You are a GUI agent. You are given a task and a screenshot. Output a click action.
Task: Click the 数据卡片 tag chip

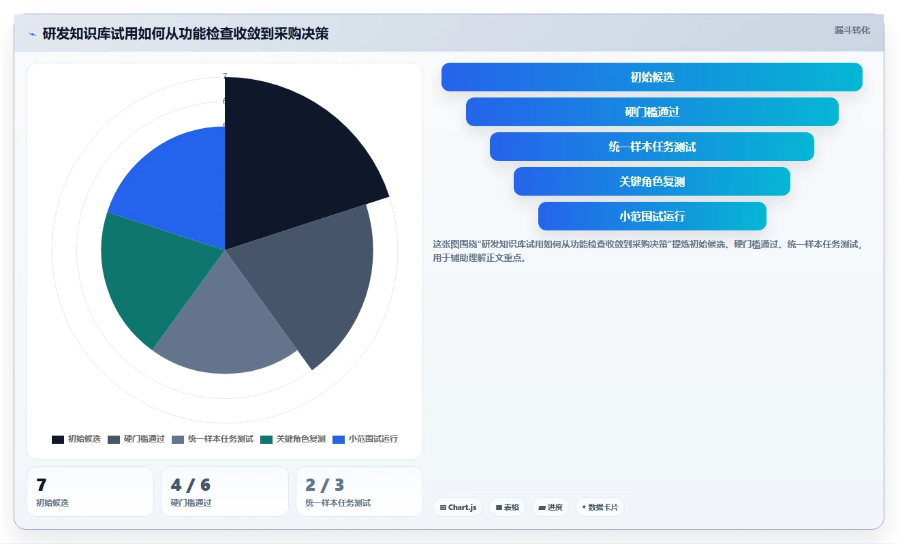pos(600,507)
